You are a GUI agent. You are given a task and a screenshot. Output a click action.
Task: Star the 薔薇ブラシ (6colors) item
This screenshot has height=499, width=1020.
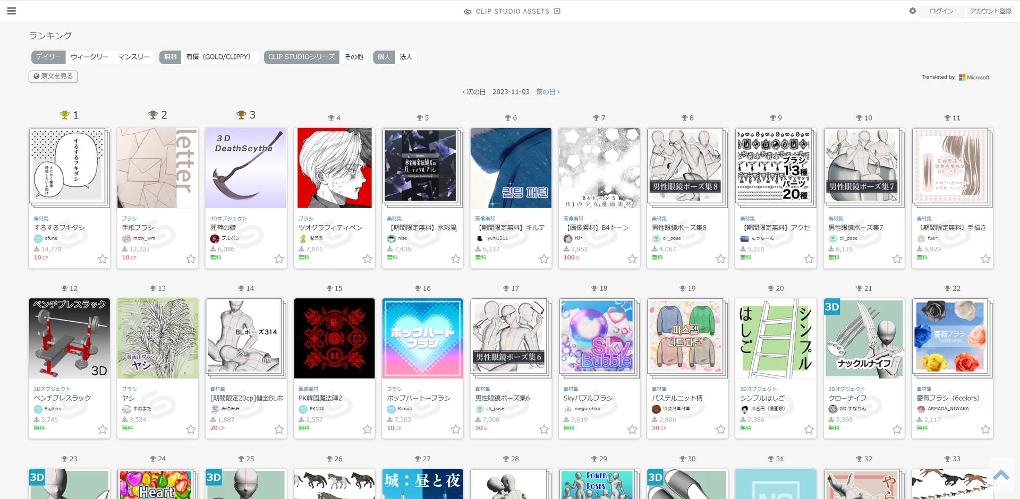[x=985, y=429]
